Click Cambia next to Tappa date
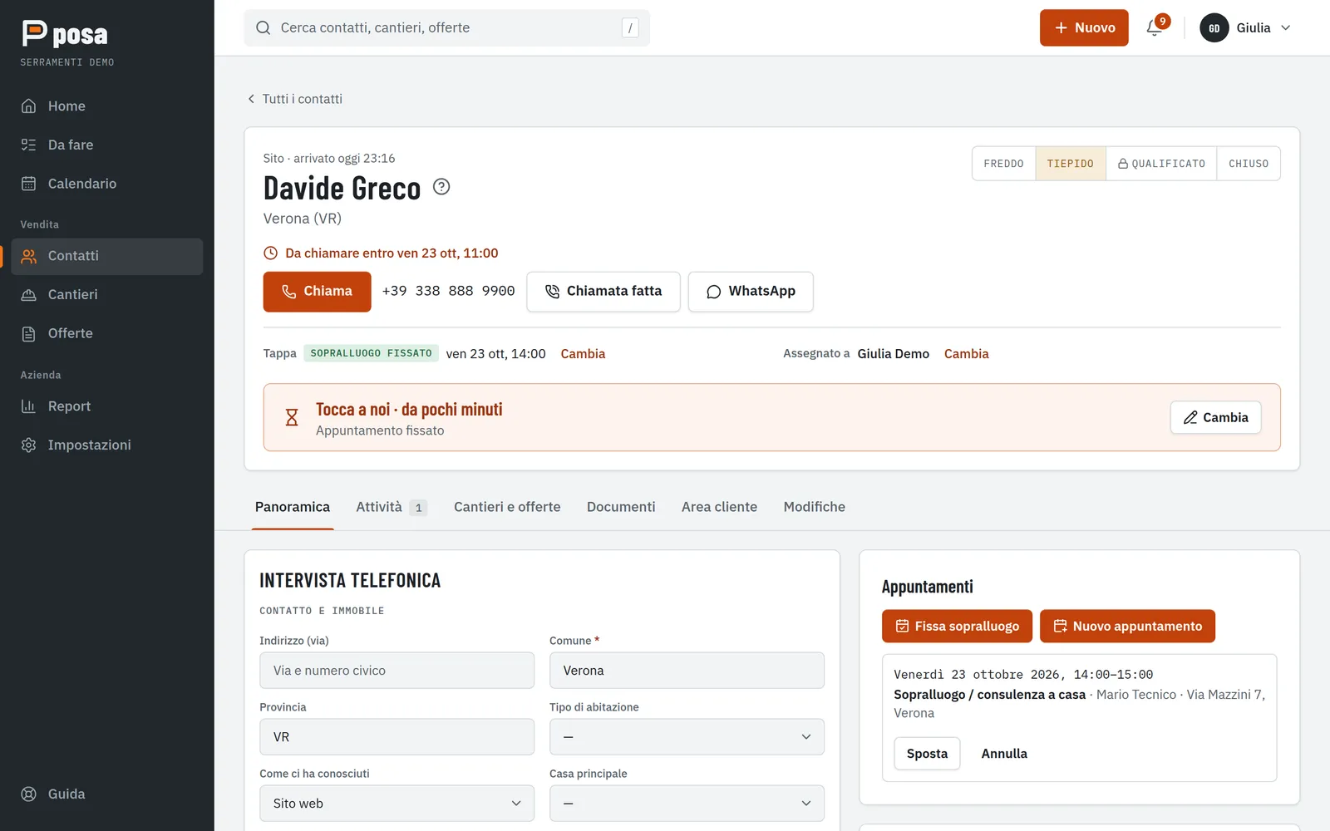Image resolution: width=1330 pixels, height=831 pixels. click(583, 354)
